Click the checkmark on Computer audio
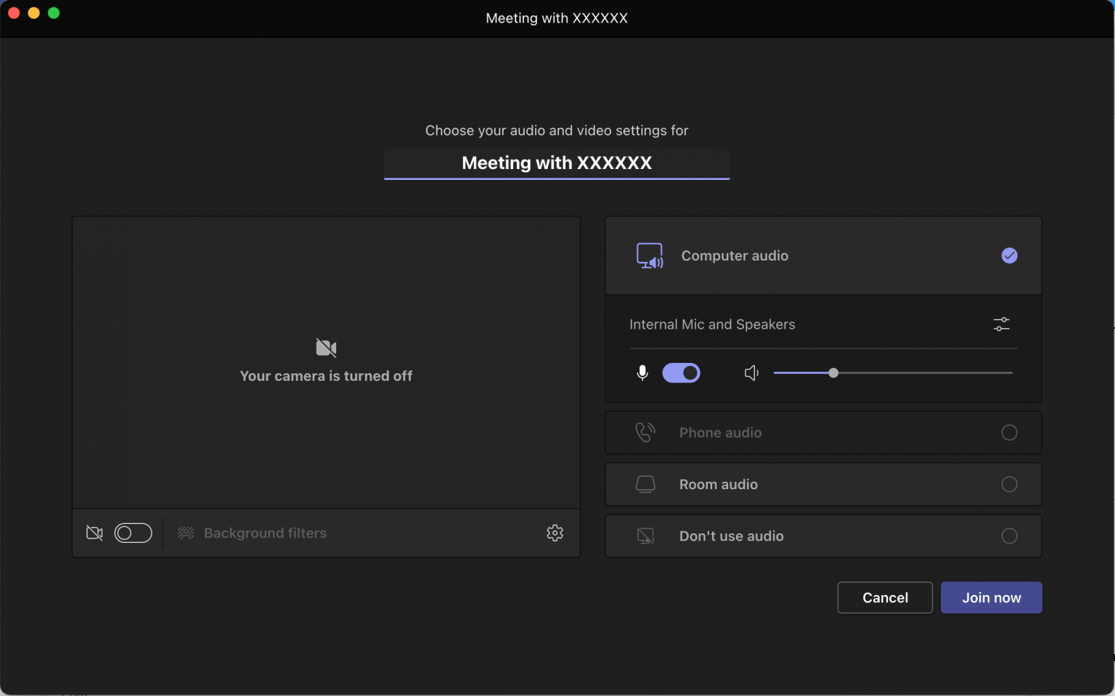Viewport: 1115px width, 696px height. tap(1009, 255)
